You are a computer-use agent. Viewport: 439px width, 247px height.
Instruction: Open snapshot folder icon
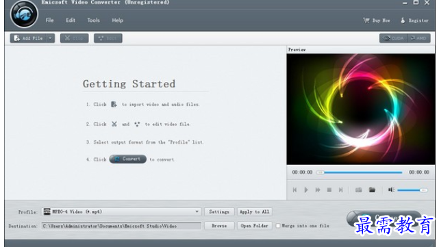[x=372, y=190]
